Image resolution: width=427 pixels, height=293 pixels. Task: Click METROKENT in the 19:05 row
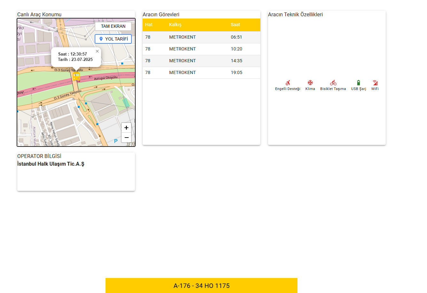point(182,72)
